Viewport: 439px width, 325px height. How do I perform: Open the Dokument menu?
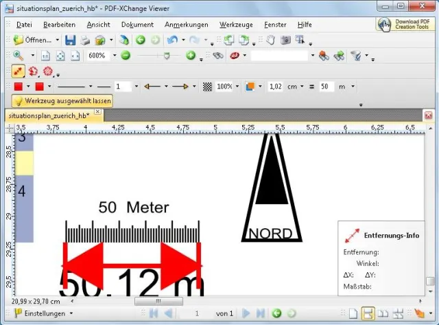pyautogui.click(x=137, y=25)
